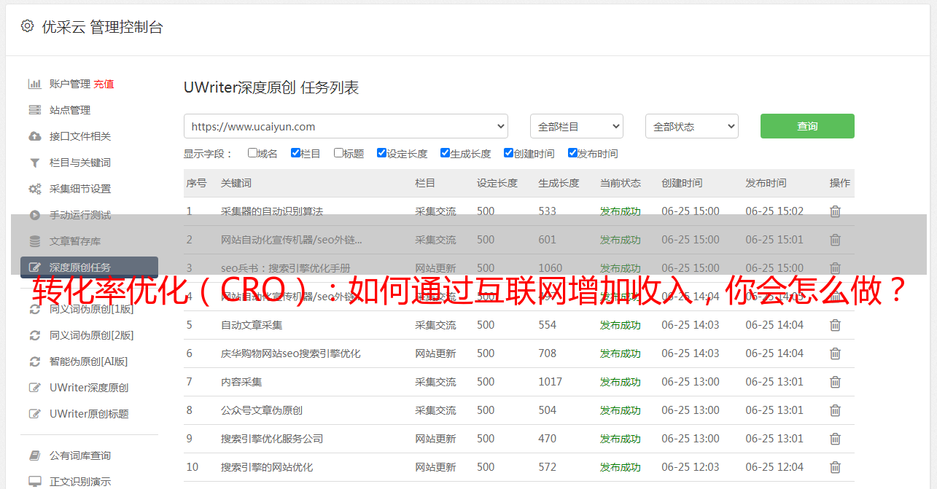Expand the 全部状态 status dropdown
937x489 pixels.
pyautogui.click(x=692, y=126)
